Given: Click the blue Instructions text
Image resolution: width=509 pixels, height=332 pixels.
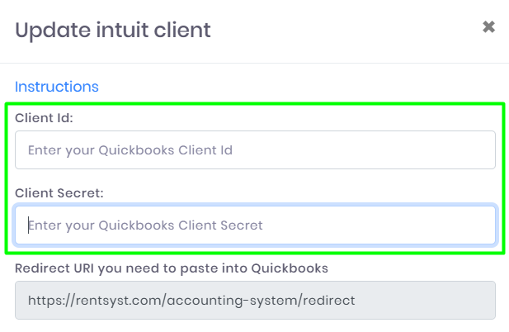Looking at the screenshot, I should (56, 87).
